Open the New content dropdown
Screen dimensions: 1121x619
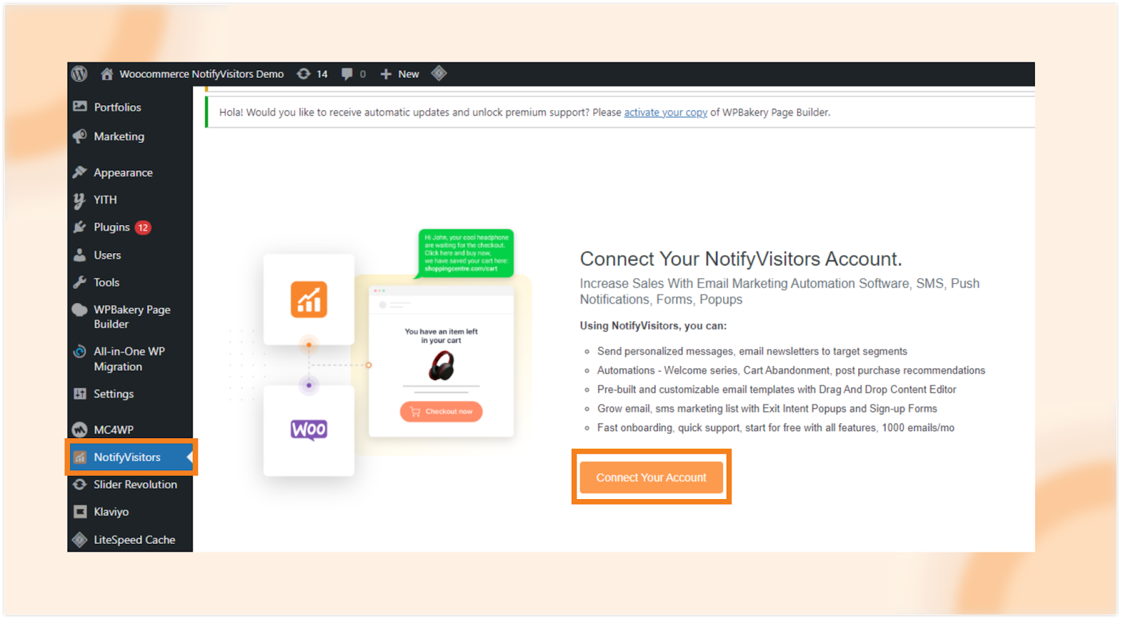coord(399,74)
